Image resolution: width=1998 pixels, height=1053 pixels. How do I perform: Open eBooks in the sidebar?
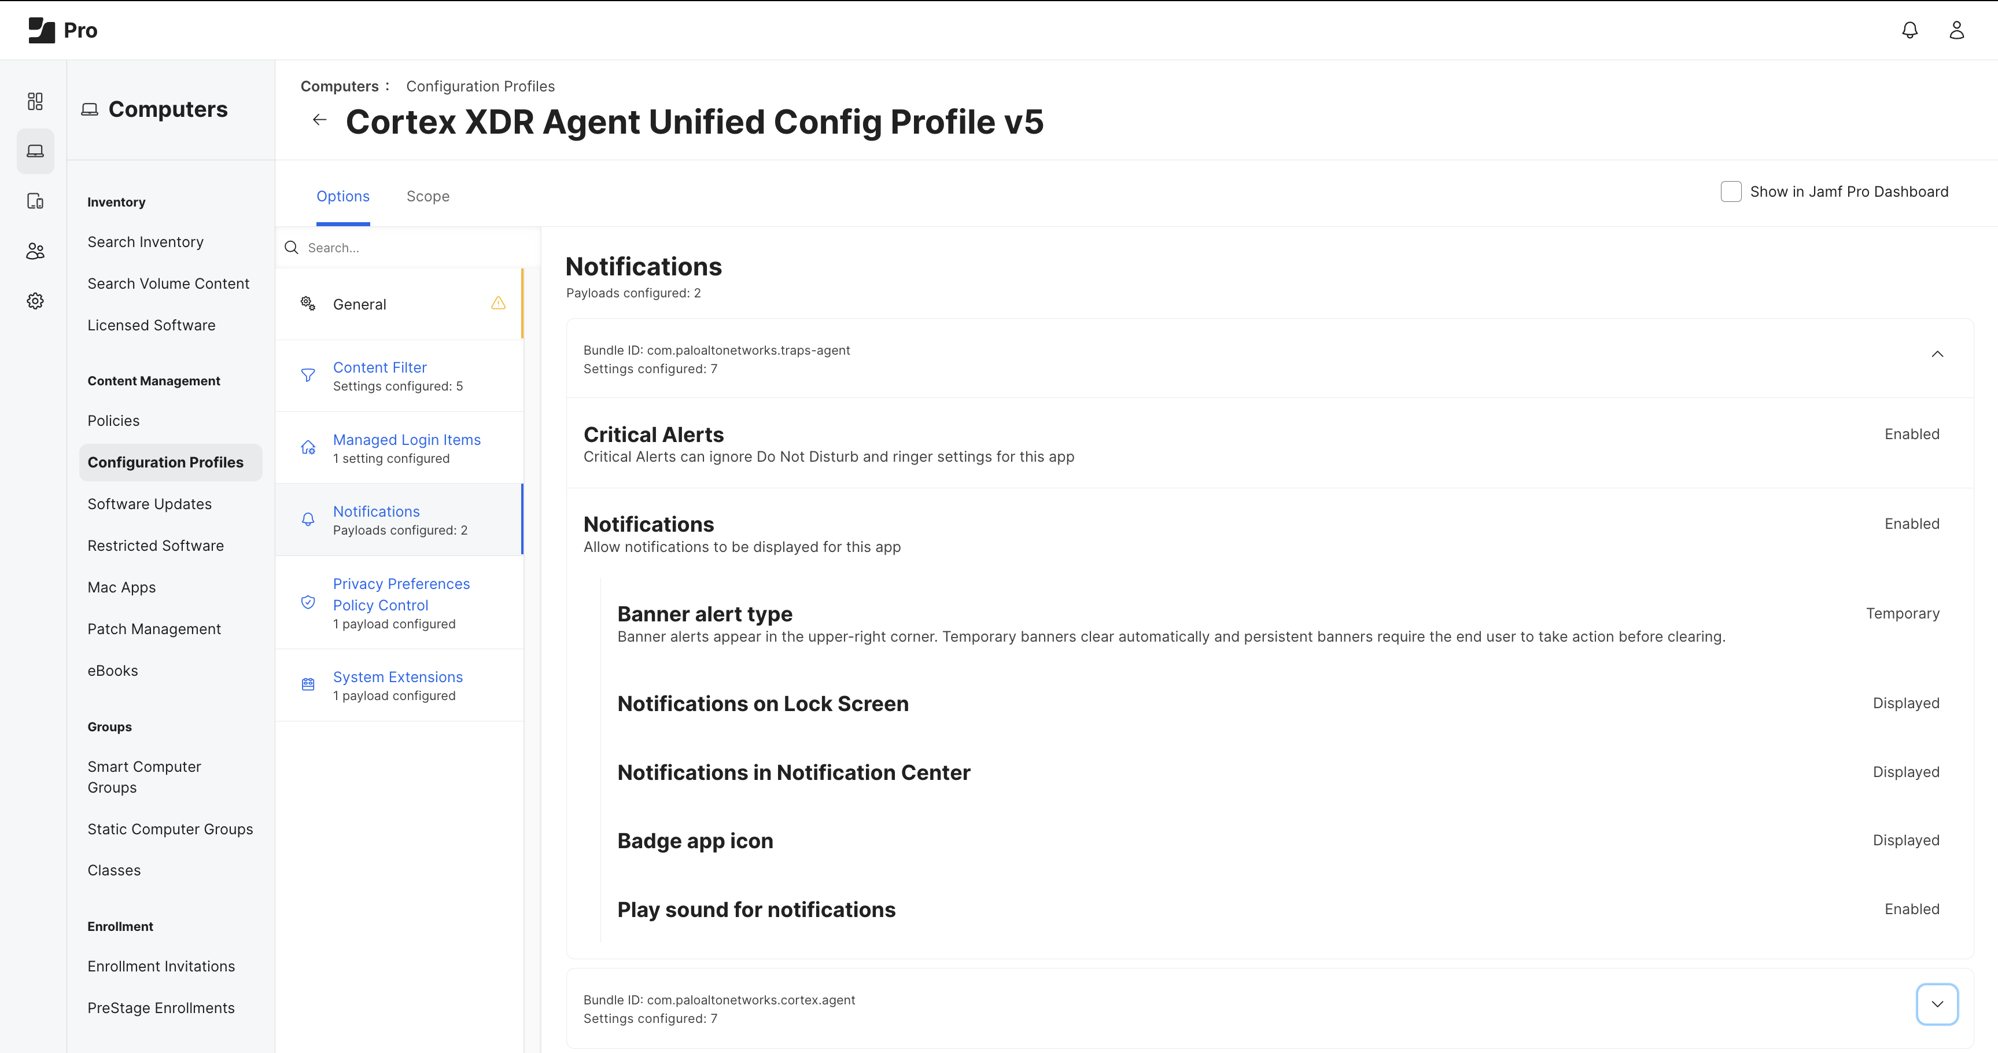pyautogui.click(x=112, y=671)
